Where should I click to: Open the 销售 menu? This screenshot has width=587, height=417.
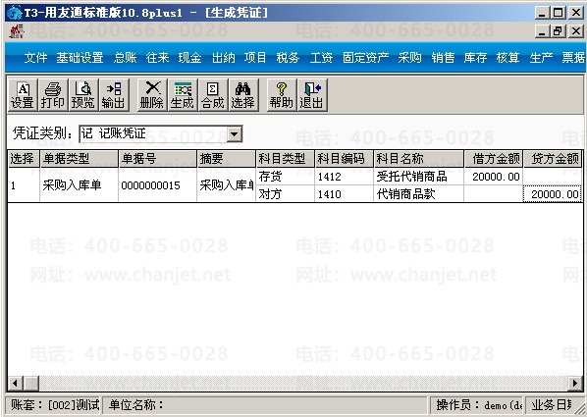(x=443, y=58)
